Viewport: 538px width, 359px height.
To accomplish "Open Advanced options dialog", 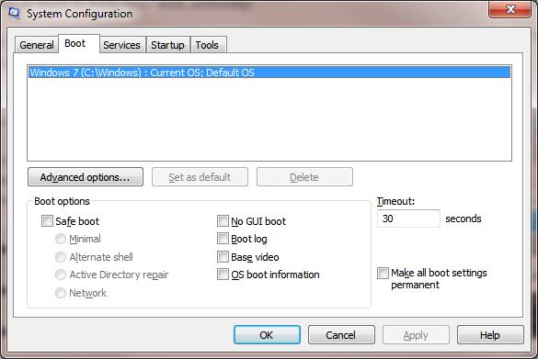I will (86, 177).
